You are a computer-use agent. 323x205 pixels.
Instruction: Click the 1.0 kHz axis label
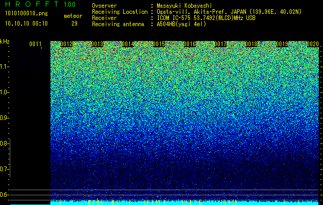tap(4, 92)
